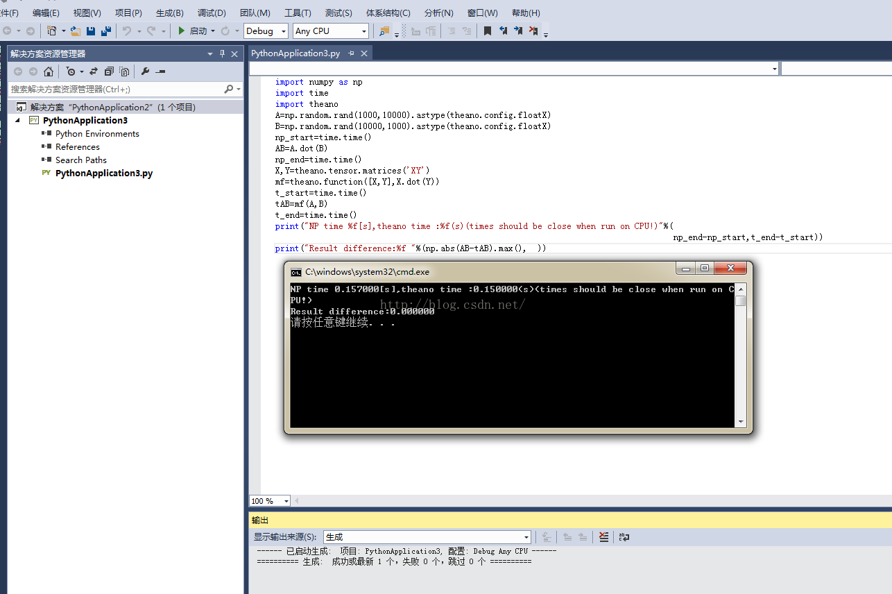892x594 pixels.
Task: Click cmd.exe window scrollbar up arrow
Action: tap(741, 289)
